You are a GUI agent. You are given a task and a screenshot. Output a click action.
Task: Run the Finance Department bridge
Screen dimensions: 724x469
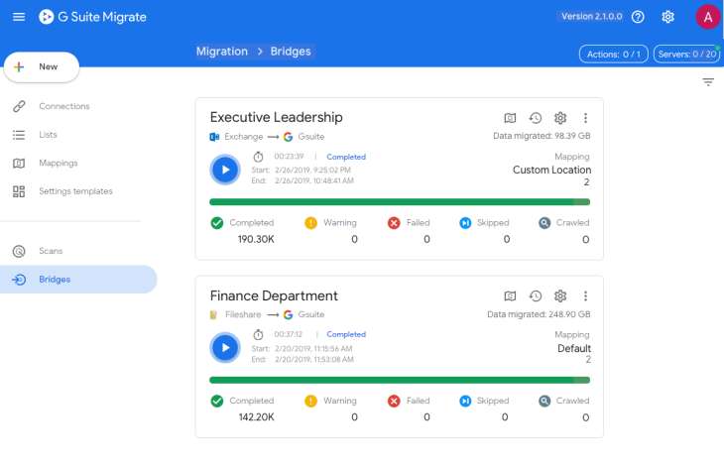click(x=225, y=347)
